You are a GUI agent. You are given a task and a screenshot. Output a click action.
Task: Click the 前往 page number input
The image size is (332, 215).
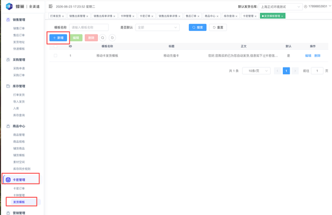point(317,71)
